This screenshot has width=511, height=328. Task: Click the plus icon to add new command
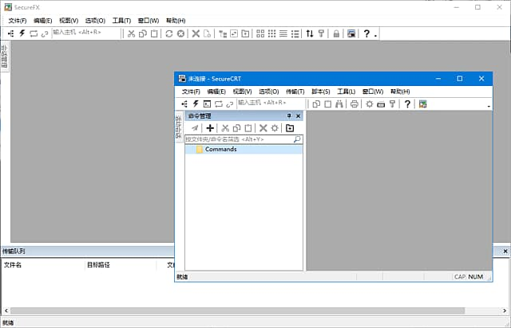[210, 127]
